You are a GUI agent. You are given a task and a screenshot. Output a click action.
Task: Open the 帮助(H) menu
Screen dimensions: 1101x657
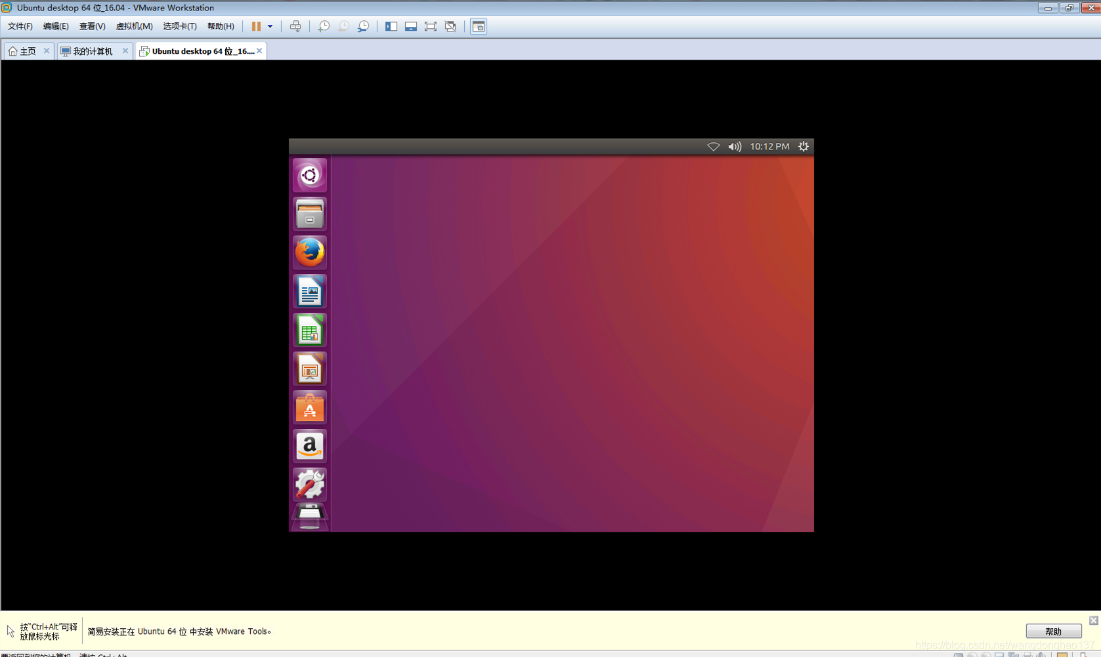click(221, 26)
